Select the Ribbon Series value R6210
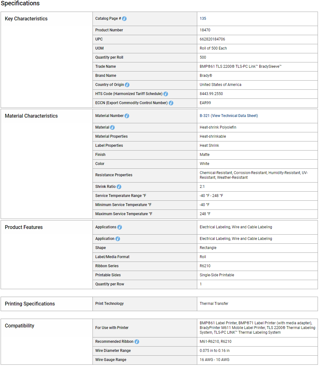 point(205,266)
